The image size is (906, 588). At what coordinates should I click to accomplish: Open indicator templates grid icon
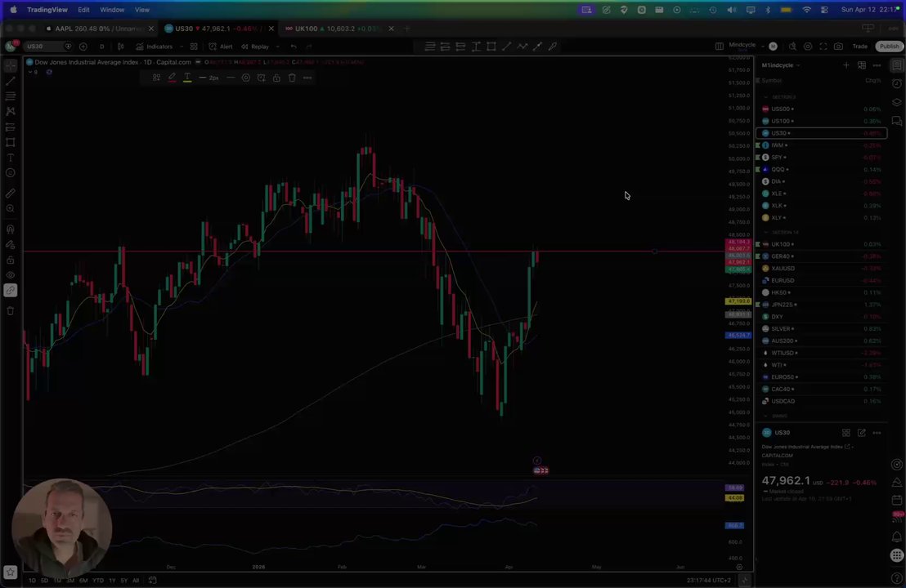(x=194, y=47)
